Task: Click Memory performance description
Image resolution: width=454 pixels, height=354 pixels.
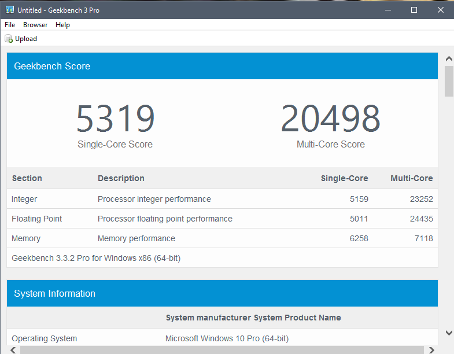Action: (136, 238)
